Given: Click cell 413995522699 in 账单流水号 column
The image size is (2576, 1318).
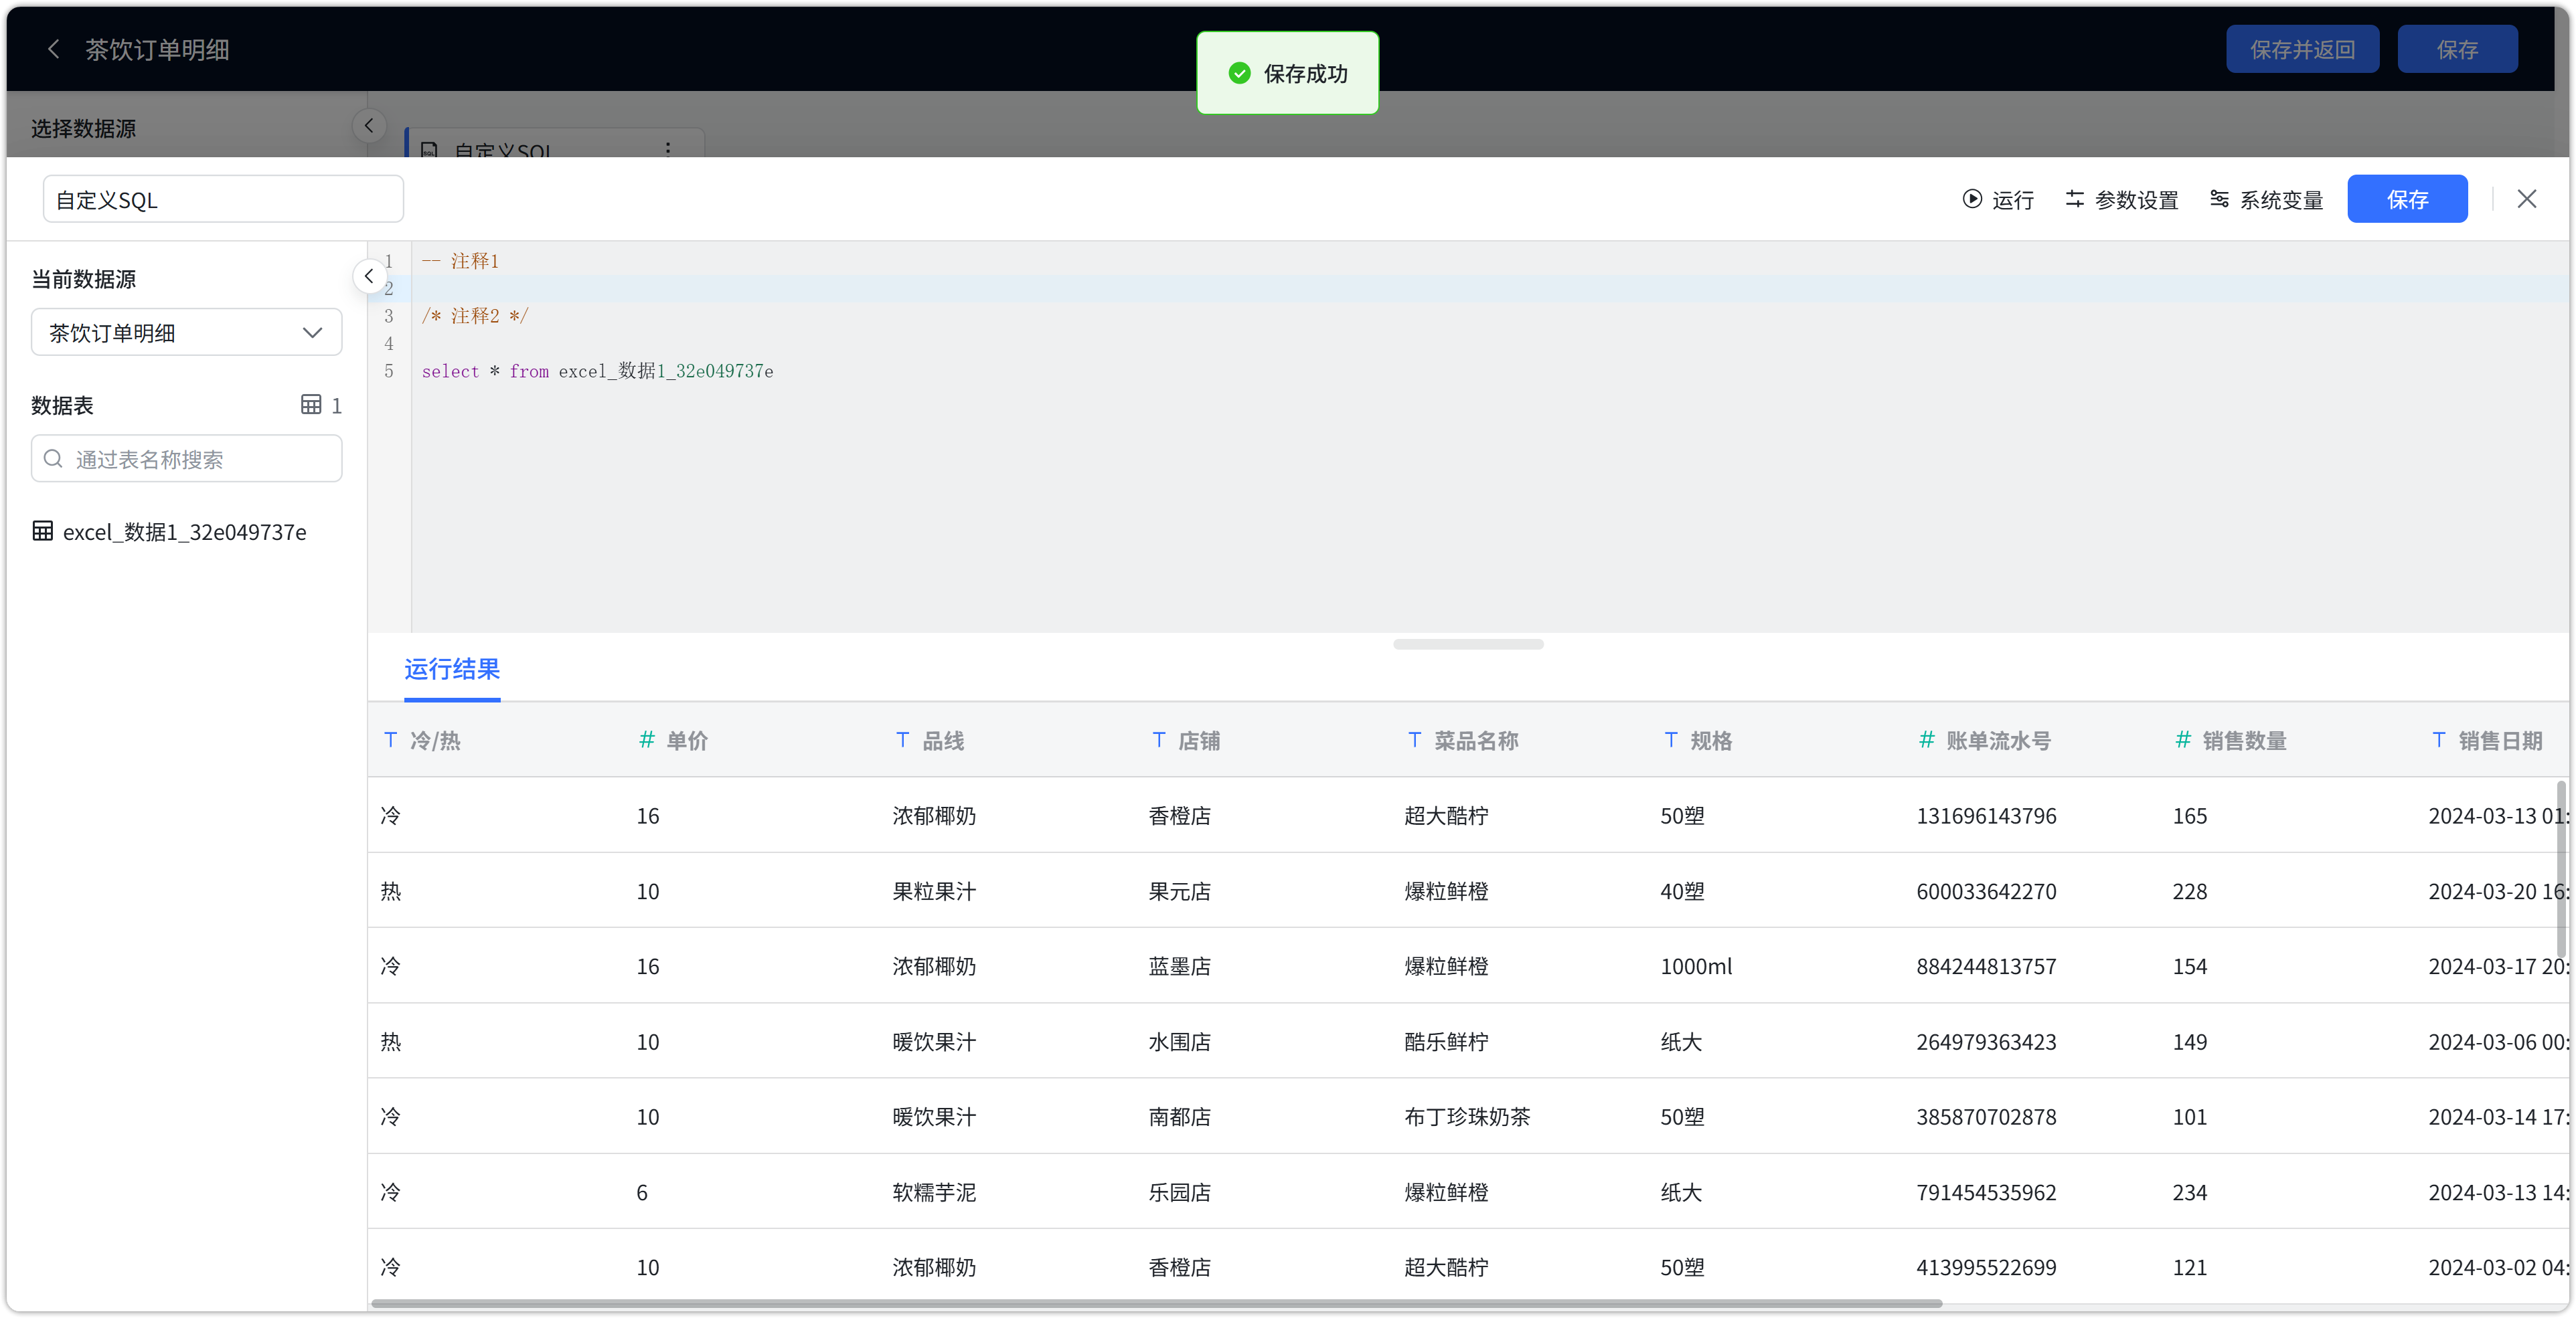Looking at the screenshot, I should click(x=1986, y=1267).
